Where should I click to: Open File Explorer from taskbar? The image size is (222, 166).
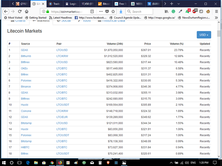pos(36,163)
